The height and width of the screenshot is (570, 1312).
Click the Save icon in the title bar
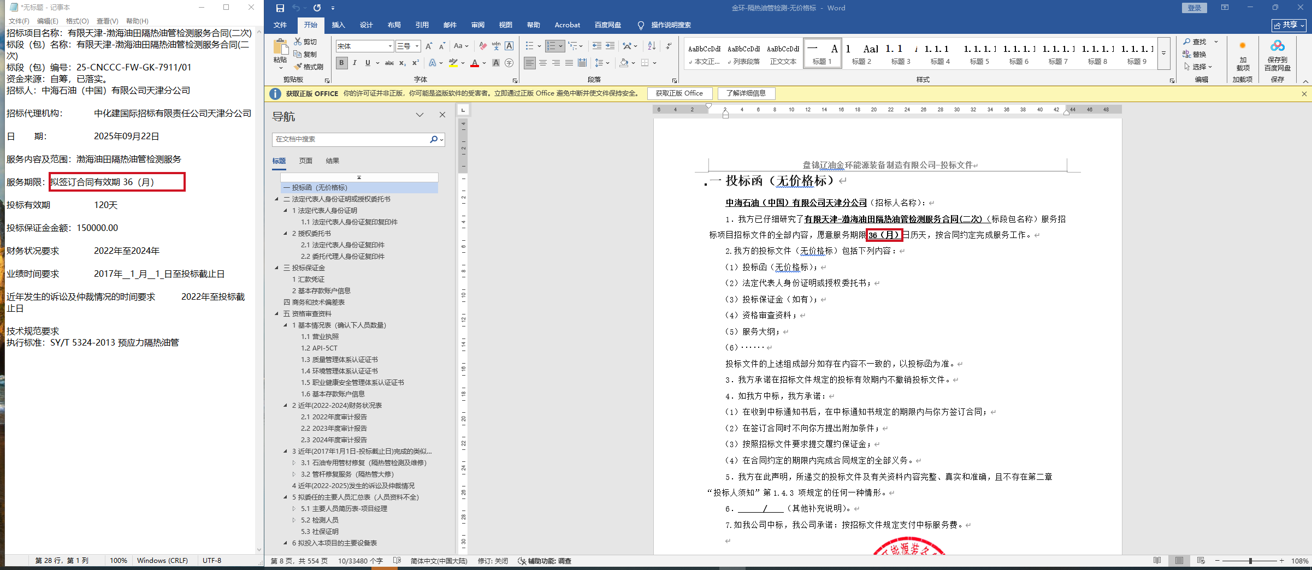coord(280,8)
